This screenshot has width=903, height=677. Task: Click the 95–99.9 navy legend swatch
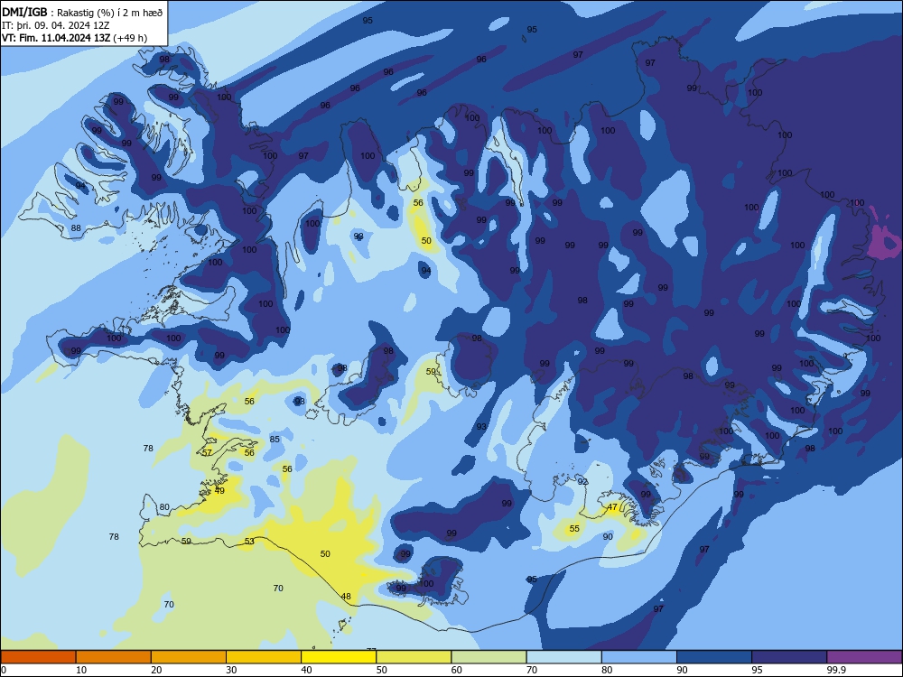click(x=789, y=657)
